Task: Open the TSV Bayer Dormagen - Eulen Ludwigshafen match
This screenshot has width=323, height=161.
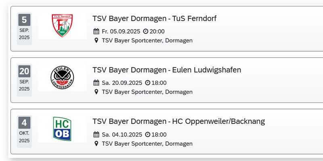Action: click(167, 70)
